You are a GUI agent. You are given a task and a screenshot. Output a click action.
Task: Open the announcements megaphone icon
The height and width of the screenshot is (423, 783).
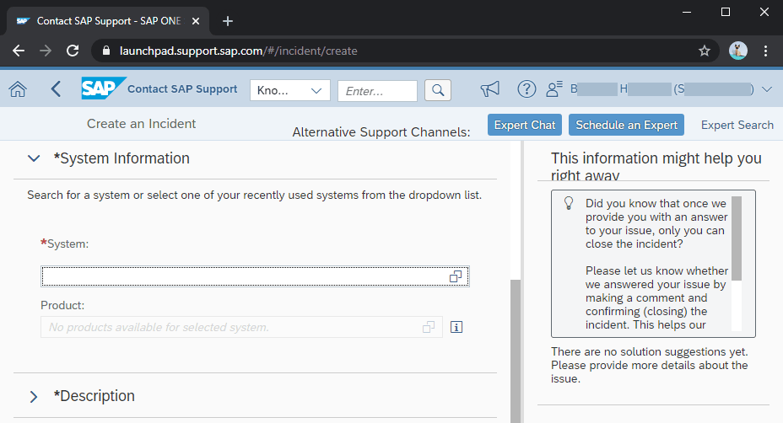coord(490,89)
